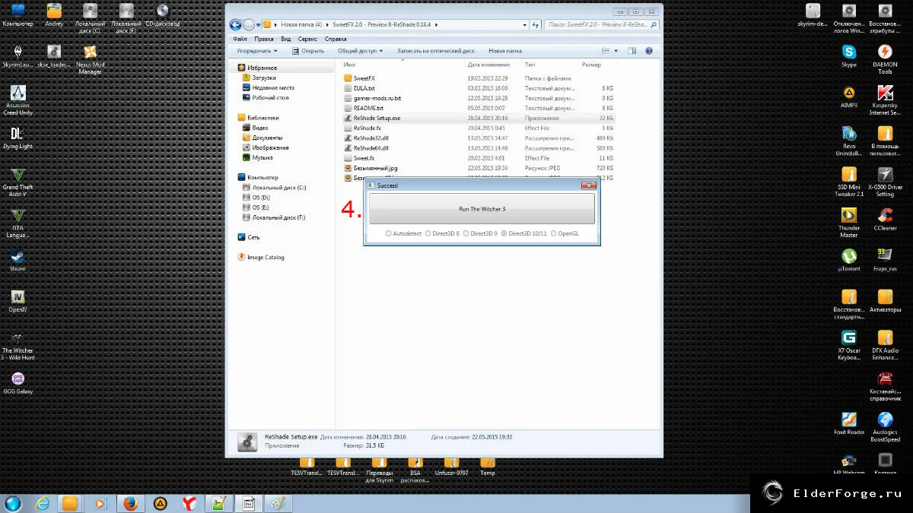Image resolution: width=913 pixels, height=513 pixels.
Task: Open the Упорядочить dropdown
Action: [x=256, y=51]
